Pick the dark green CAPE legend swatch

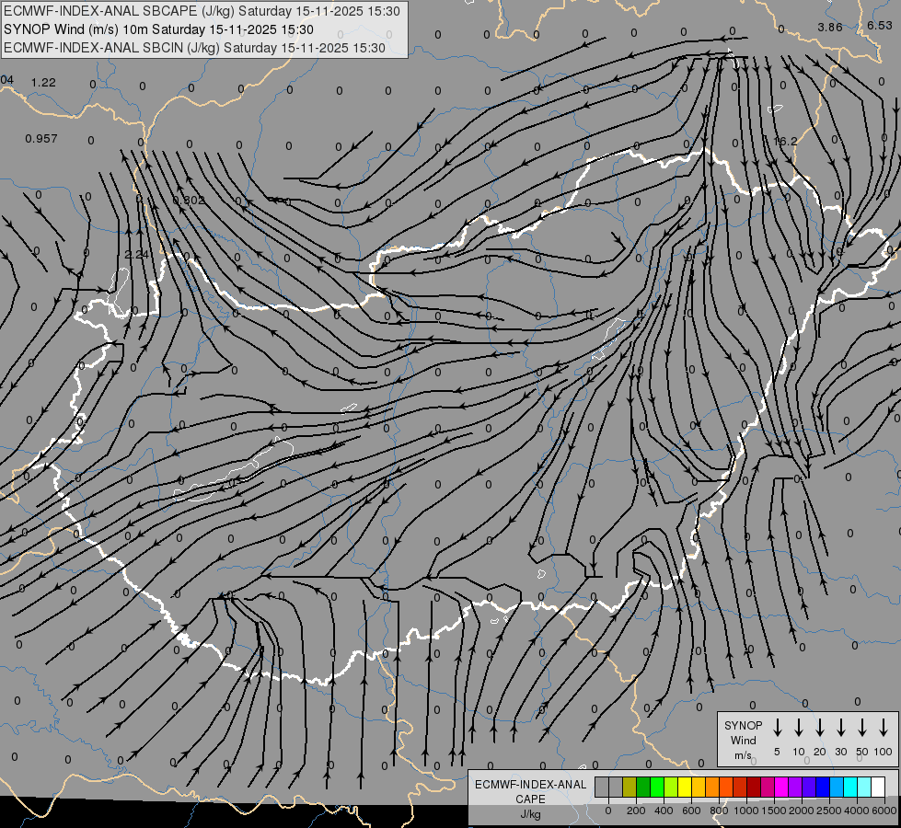click(643, 788)
